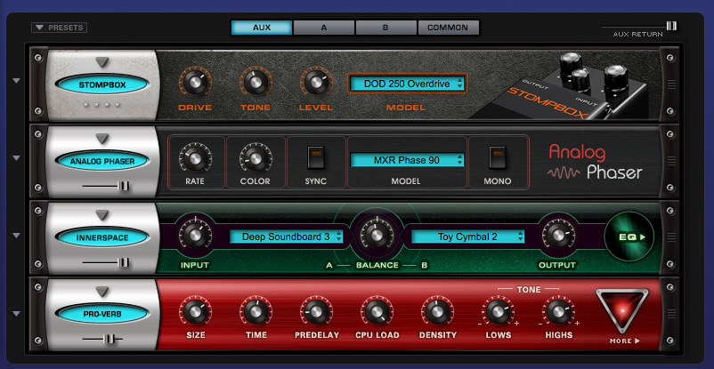714x369 pixels.
Task: Open effect menu arrow above PRO-VERB button
Action: [x=102, y=291]
